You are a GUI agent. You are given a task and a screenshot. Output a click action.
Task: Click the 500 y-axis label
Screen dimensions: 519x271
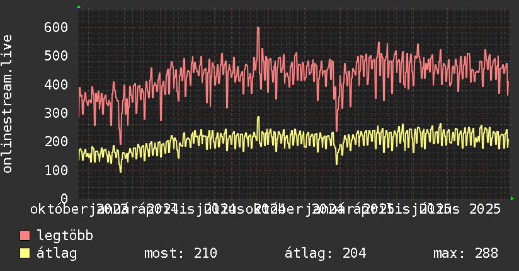tap(56, 55)
